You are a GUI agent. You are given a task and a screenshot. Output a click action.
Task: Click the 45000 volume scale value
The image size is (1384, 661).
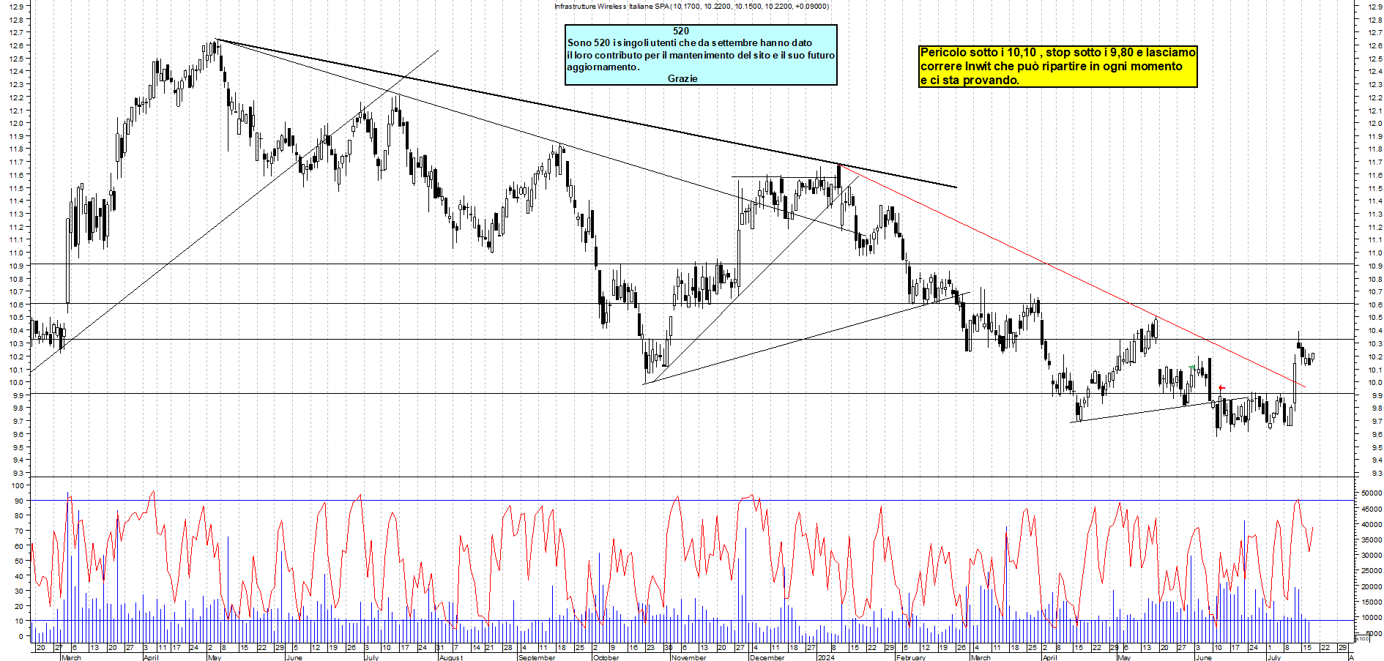point(1372,509)
